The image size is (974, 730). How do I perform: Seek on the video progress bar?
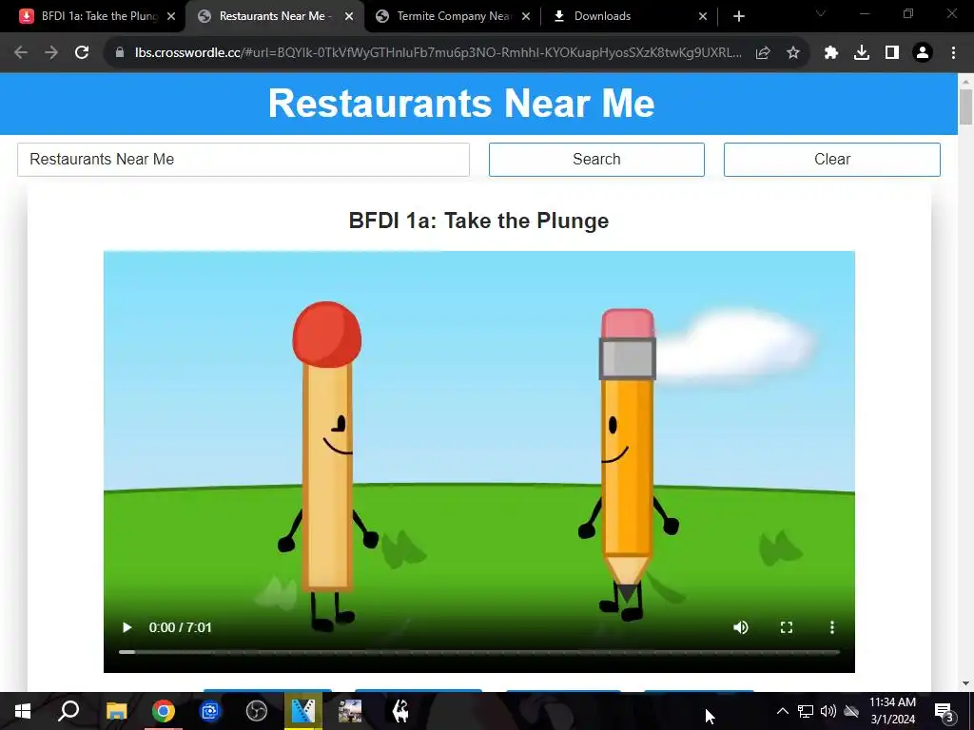[x=479, y=652]
